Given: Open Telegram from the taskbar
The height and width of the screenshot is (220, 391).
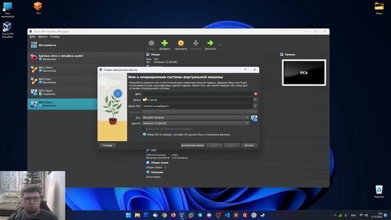Looking at the screenshot, I should [x=200, y=215].
